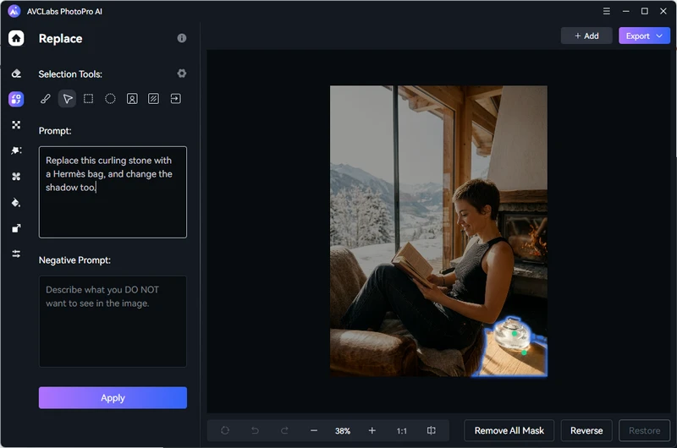677x448 pixels.
Task: Open the hamburger main menu
Action: 607,11
